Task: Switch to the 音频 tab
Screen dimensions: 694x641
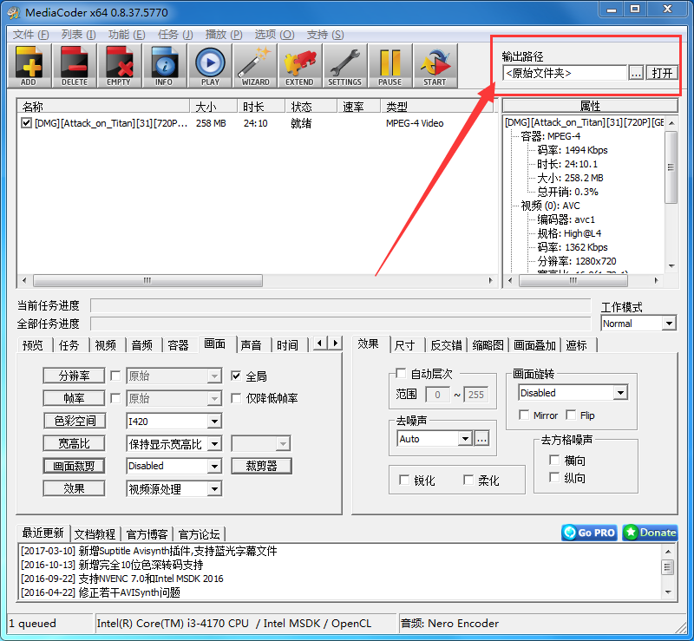Action: click(141, 344)
